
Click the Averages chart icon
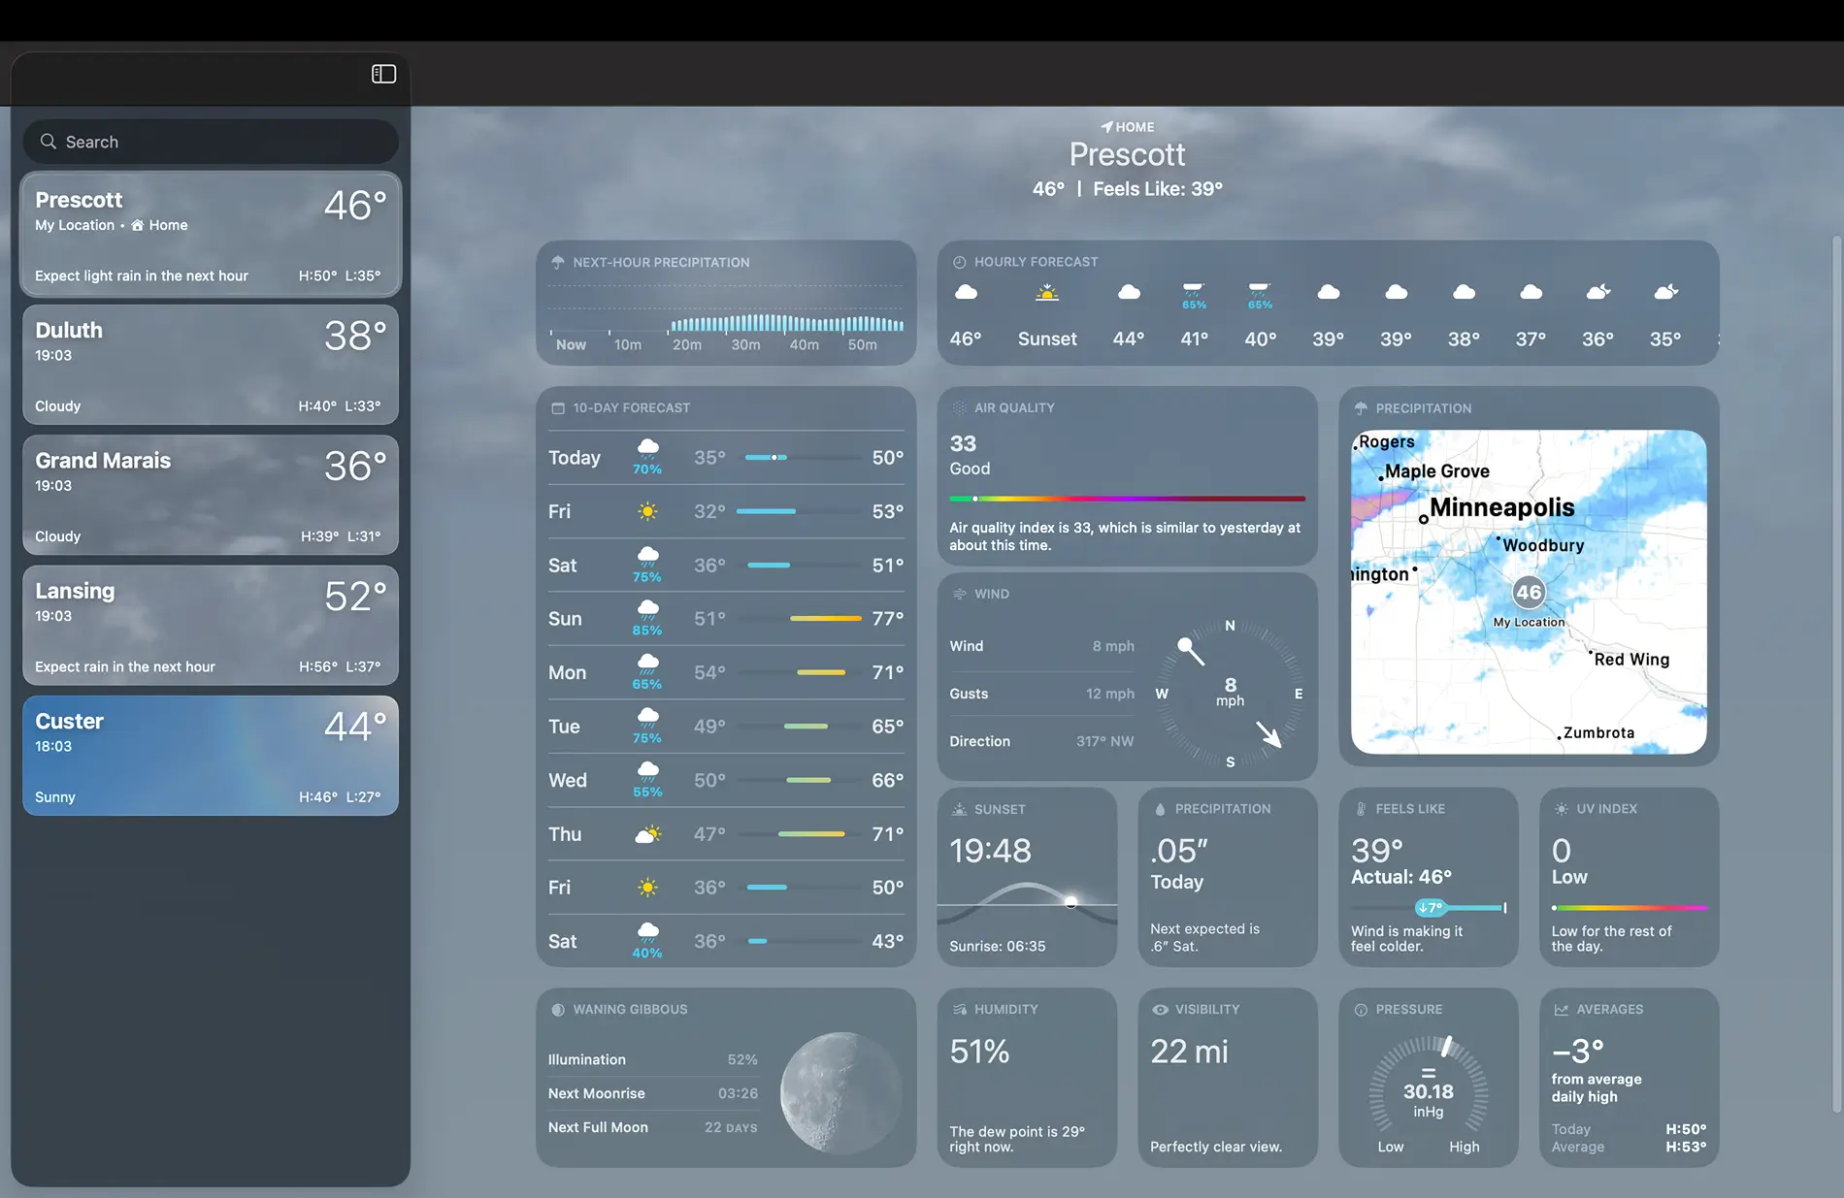(x=1561, y=1010)
